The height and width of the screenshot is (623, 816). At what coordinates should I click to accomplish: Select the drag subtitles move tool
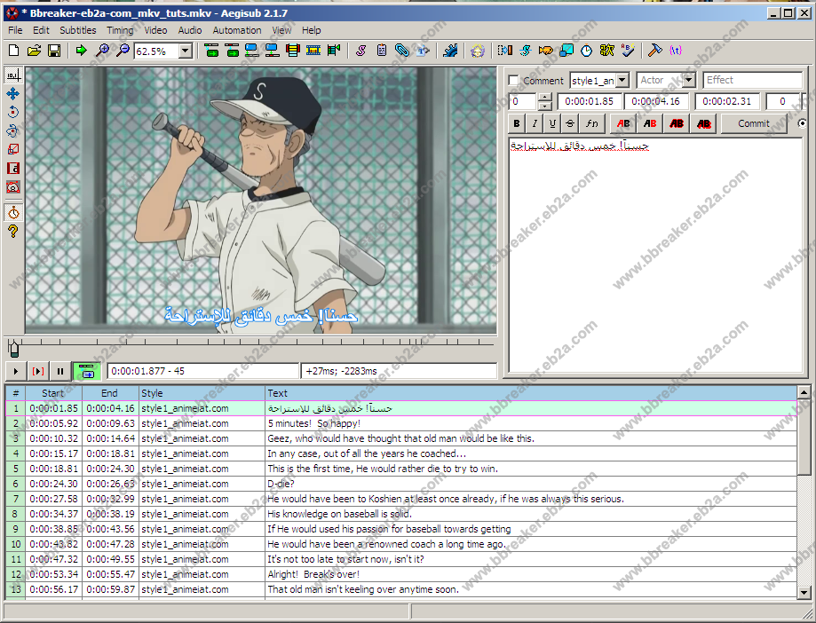coord(13,93)
